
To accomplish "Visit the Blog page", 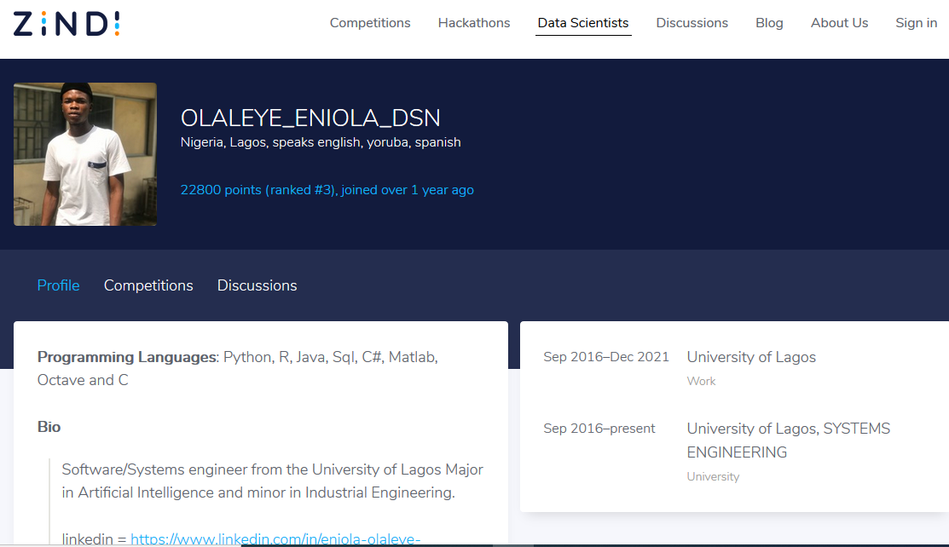I will coord(769,23).
